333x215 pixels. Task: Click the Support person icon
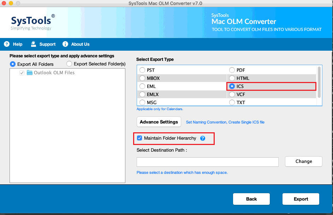33,44
